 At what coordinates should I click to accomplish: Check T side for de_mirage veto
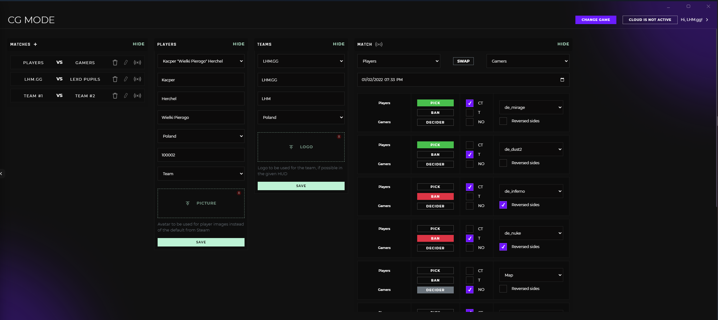click(x=470, y=113)
